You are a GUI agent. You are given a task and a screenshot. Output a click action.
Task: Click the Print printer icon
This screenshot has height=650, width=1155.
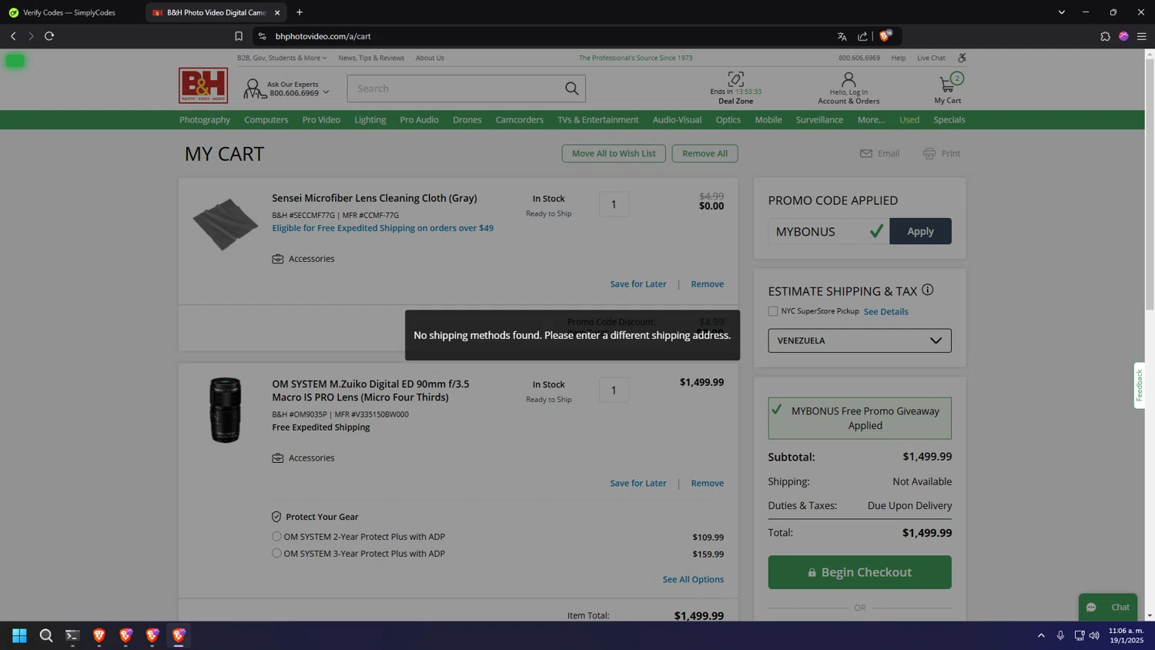pyautogui.click(x=929, y=153)
